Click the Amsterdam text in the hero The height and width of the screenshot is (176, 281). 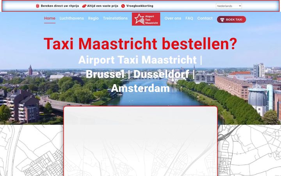[x=140, y=88]
